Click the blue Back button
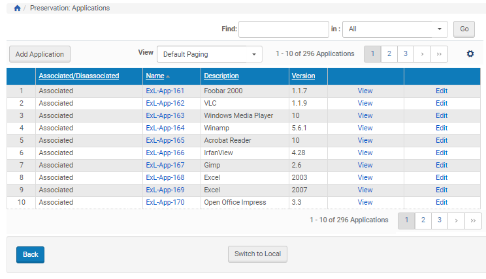Viewport: 486px width, 279px height. point(30,254)
